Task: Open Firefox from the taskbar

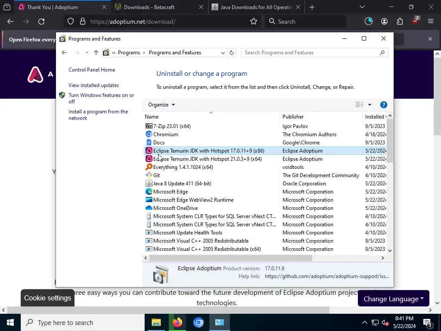Action: coord(177,322)
